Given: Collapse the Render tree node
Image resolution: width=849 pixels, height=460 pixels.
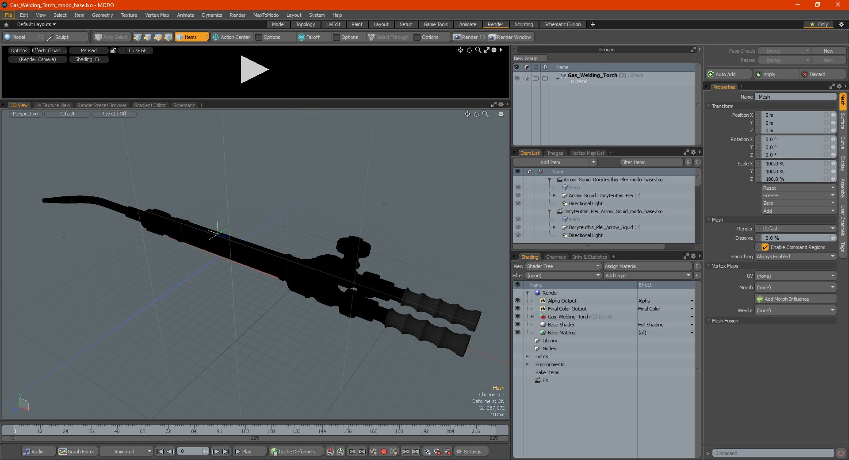Looking at the screenshot, I should (x=527, y=293).
